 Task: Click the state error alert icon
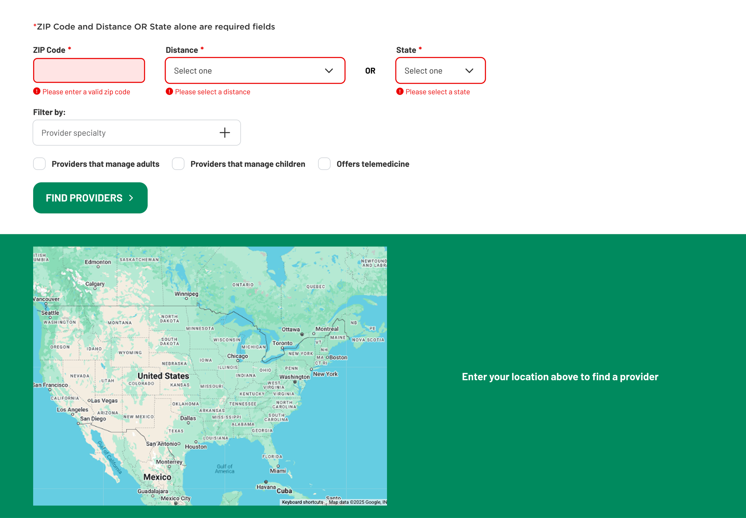coord(400,92)
